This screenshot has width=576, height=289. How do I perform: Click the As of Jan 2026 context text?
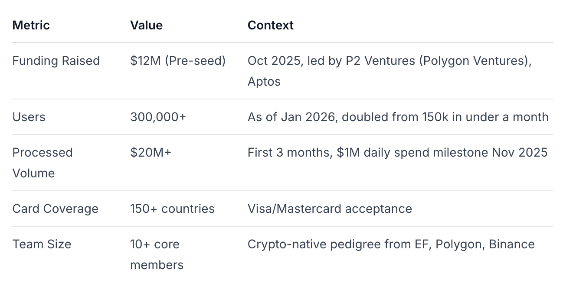pyautogui.click(x=398, y=117)
